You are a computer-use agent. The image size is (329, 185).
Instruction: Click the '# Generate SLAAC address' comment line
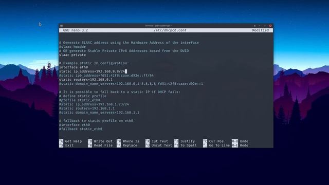coord(129,43)
